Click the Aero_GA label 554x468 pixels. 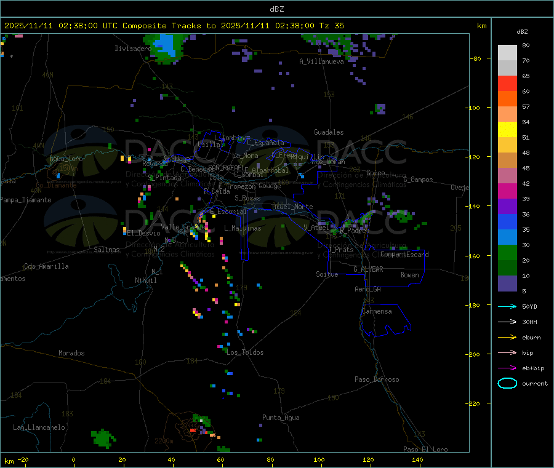tap(367, 289)
